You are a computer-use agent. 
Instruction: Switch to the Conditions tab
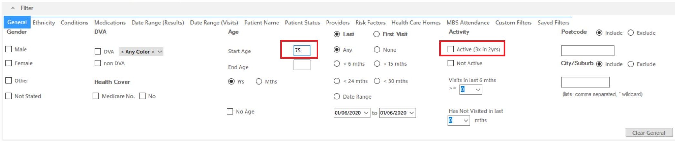(74, 23)
